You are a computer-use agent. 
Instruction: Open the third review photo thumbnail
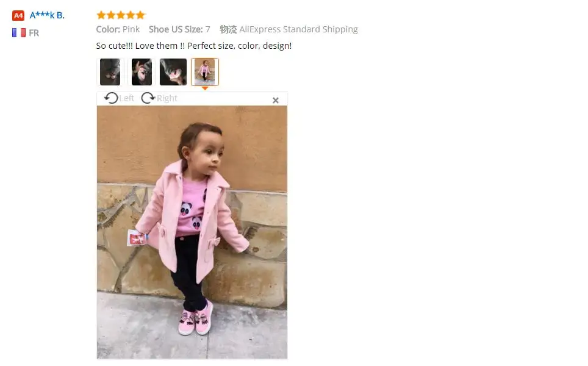[173, 71]
